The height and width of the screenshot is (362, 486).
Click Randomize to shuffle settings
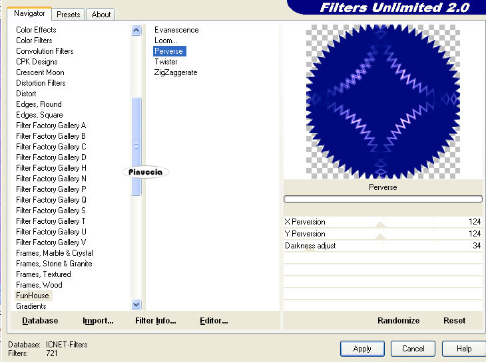398,321
